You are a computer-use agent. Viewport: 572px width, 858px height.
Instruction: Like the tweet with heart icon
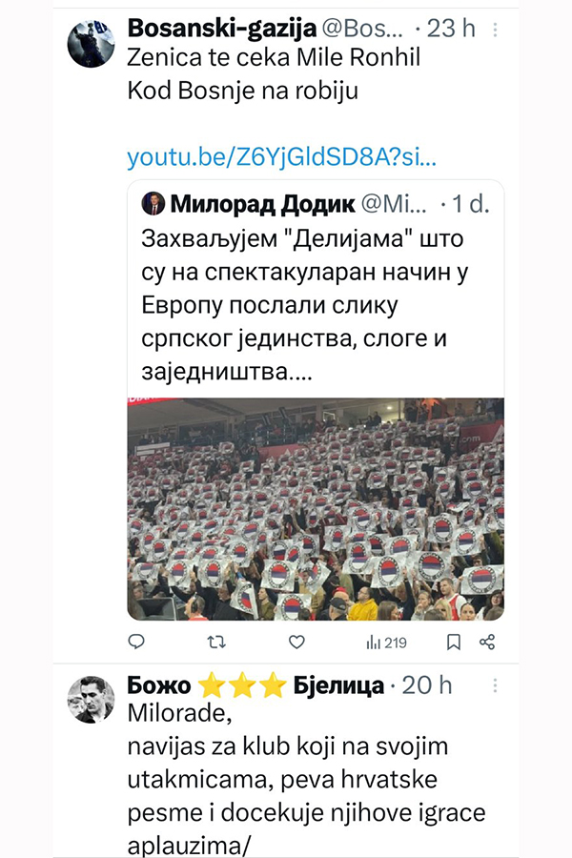296,642
